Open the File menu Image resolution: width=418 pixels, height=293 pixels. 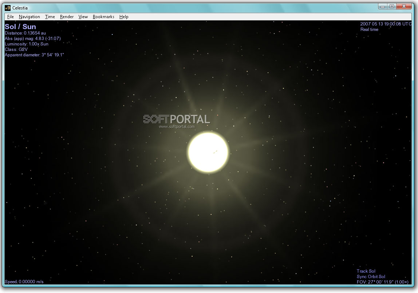(x=11, y=17)
